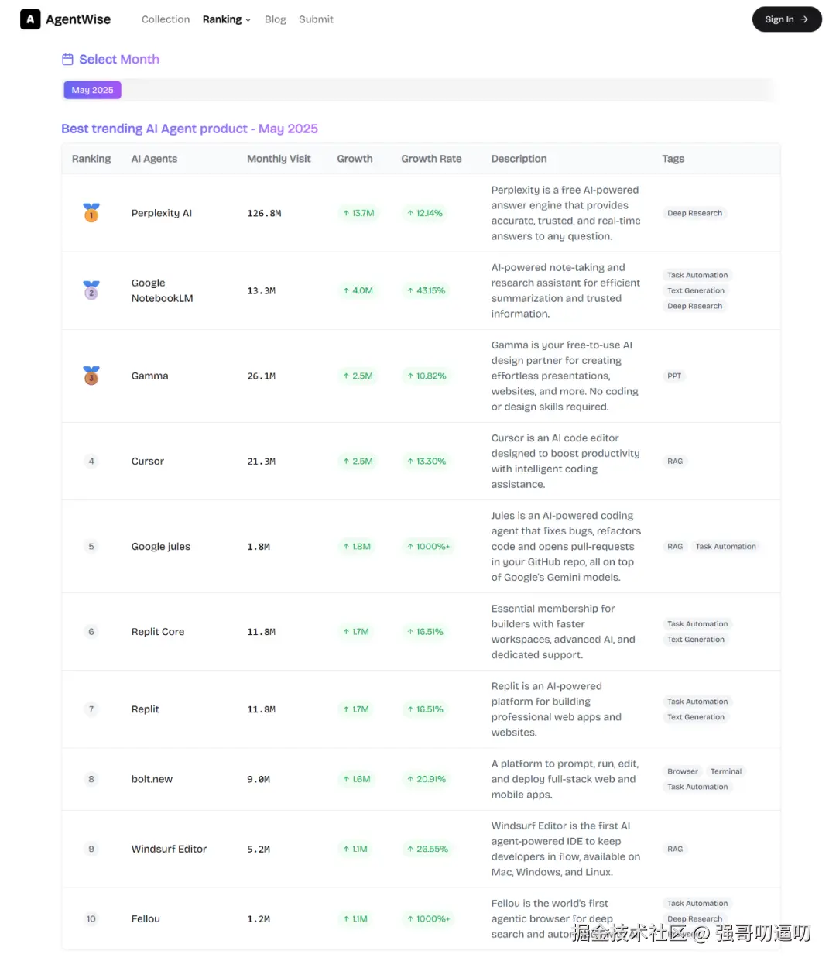Open the Blog nav item

pyautogui.click(x=275, y=19)
